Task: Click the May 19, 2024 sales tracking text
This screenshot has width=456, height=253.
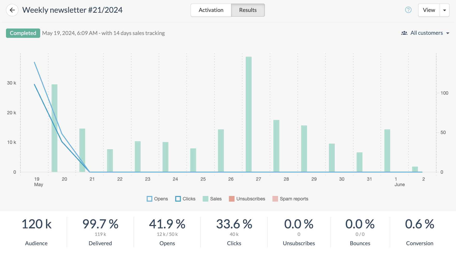Action: [103, 33]
